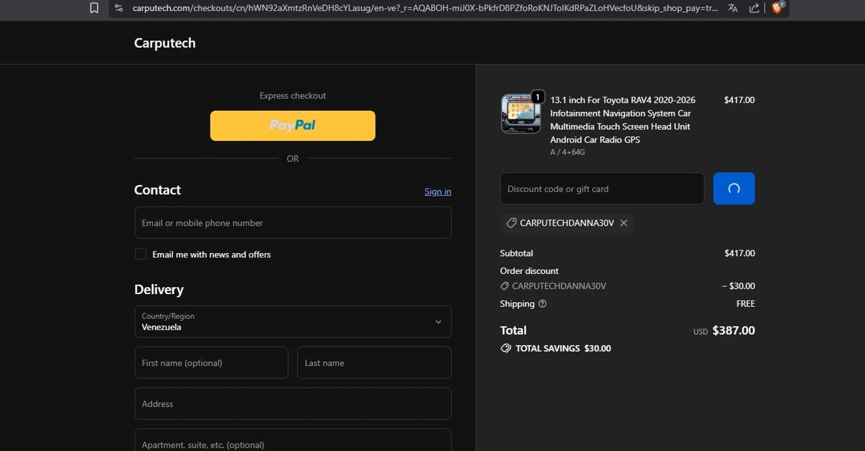Open site information icon beside URL
The image size is (865, 451).
(x=118, y=8)
